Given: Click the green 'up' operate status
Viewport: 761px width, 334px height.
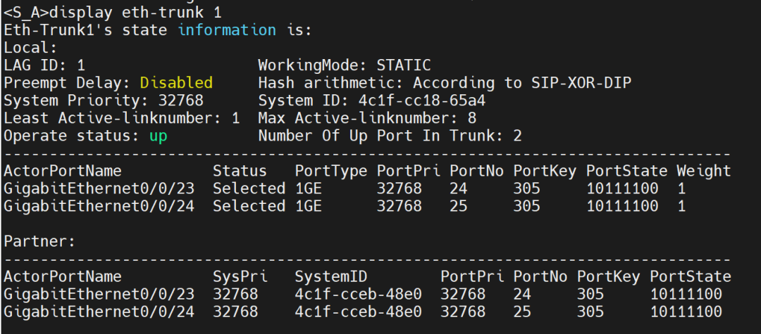Looking at the screenshot, I should (x=159, y=136).
